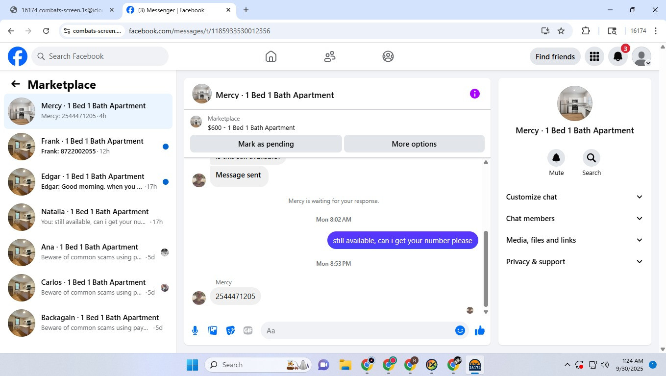The height and width of the screenshot is (376, 666).
Task: Open the Friends icon in top navigation
Action: pos(330,56)
